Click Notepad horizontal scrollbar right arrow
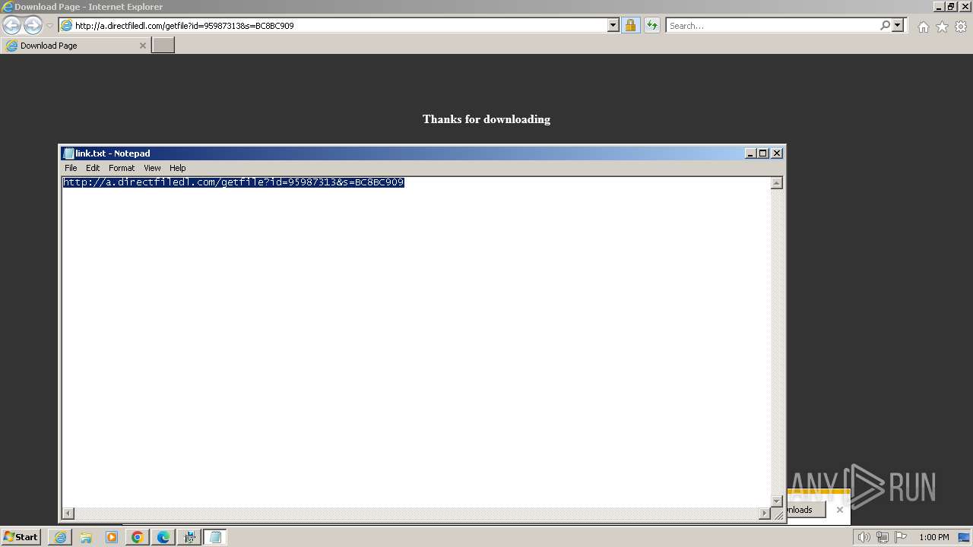973x547 pixels. pyautogui.click(x=765, y=514)
